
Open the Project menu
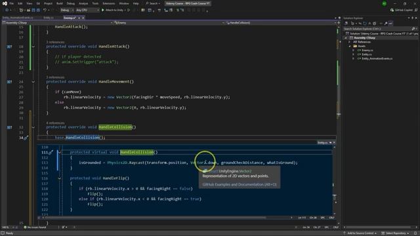click(48, 3)
